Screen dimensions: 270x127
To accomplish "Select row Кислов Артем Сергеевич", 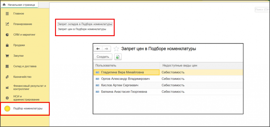I will point(168,85).
